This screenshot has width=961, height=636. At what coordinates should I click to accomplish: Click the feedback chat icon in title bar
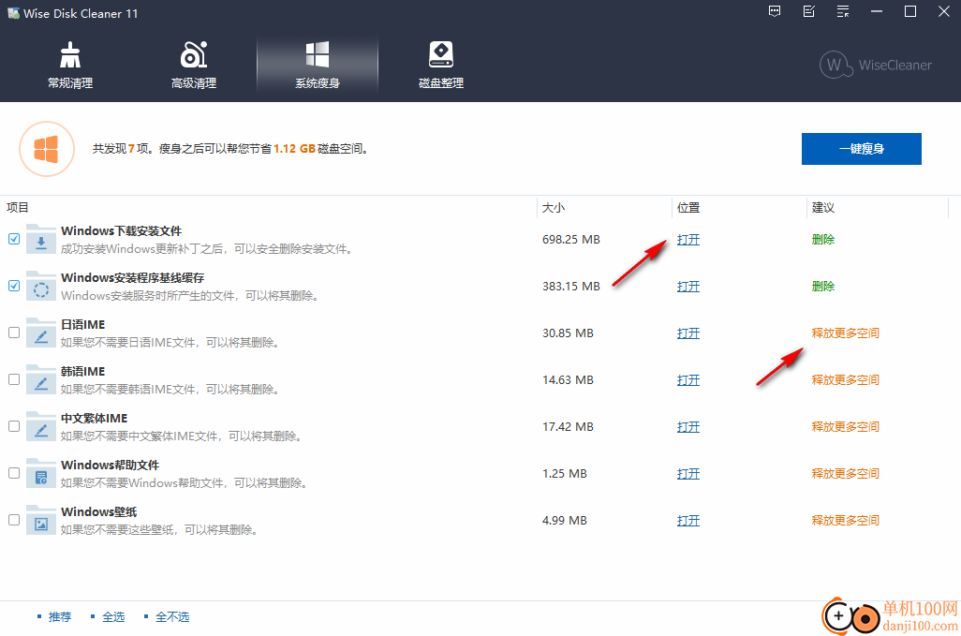point(775,11)
